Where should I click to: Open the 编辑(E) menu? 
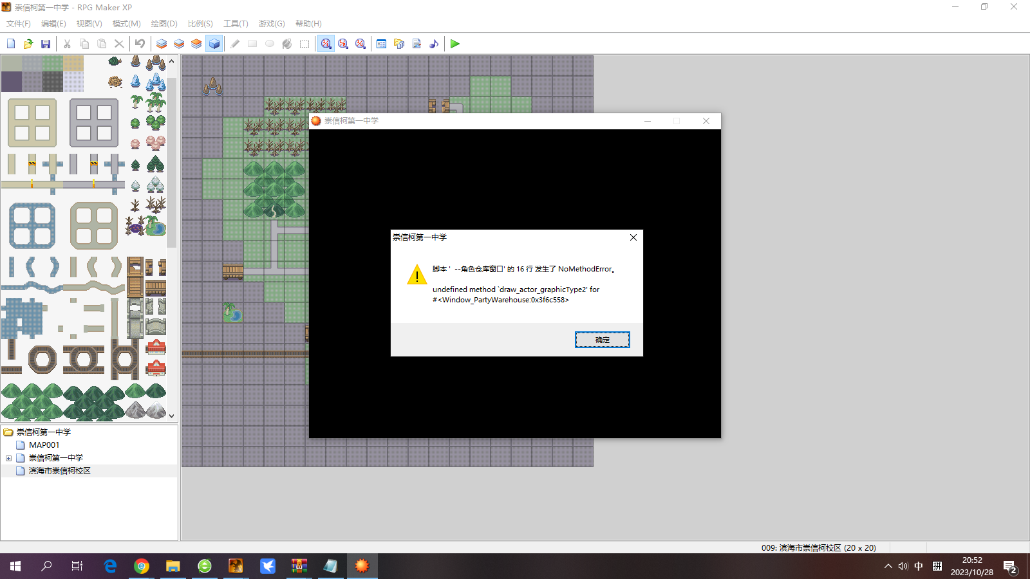(53, 24)
